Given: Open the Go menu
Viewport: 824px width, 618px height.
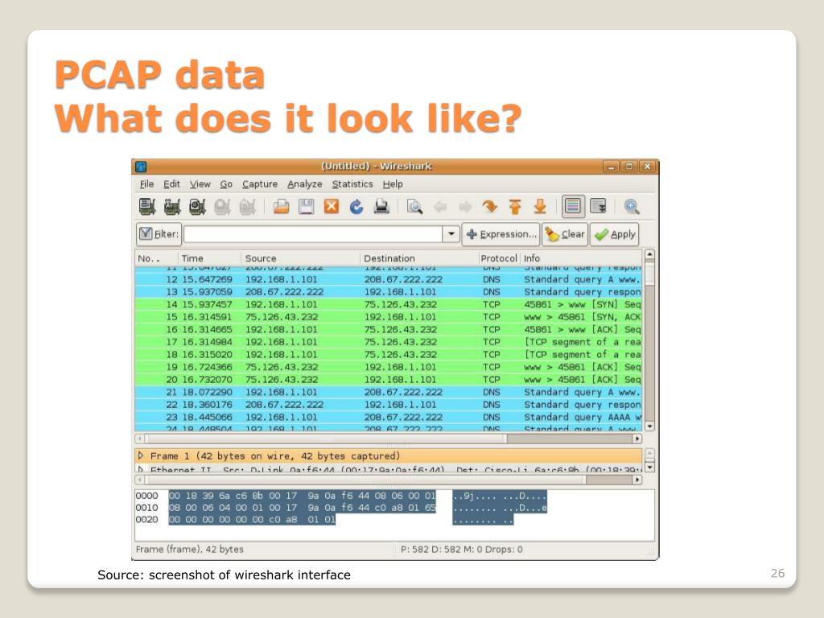Looking at the screenshot, I should [226, 184].
